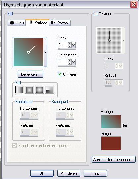Decrease Herhalingen value with down arrow
Image resolution: width=139 pixels, height=179 pixels.
click(69, 63)
